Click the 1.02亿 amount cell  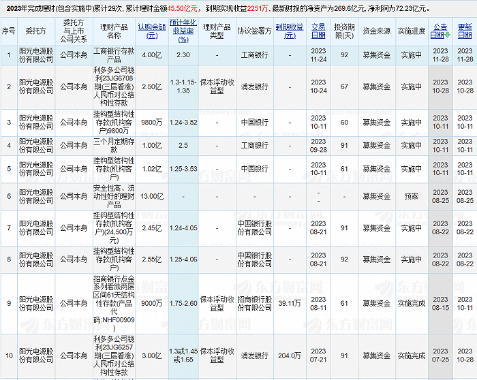[x=152, y=169]
